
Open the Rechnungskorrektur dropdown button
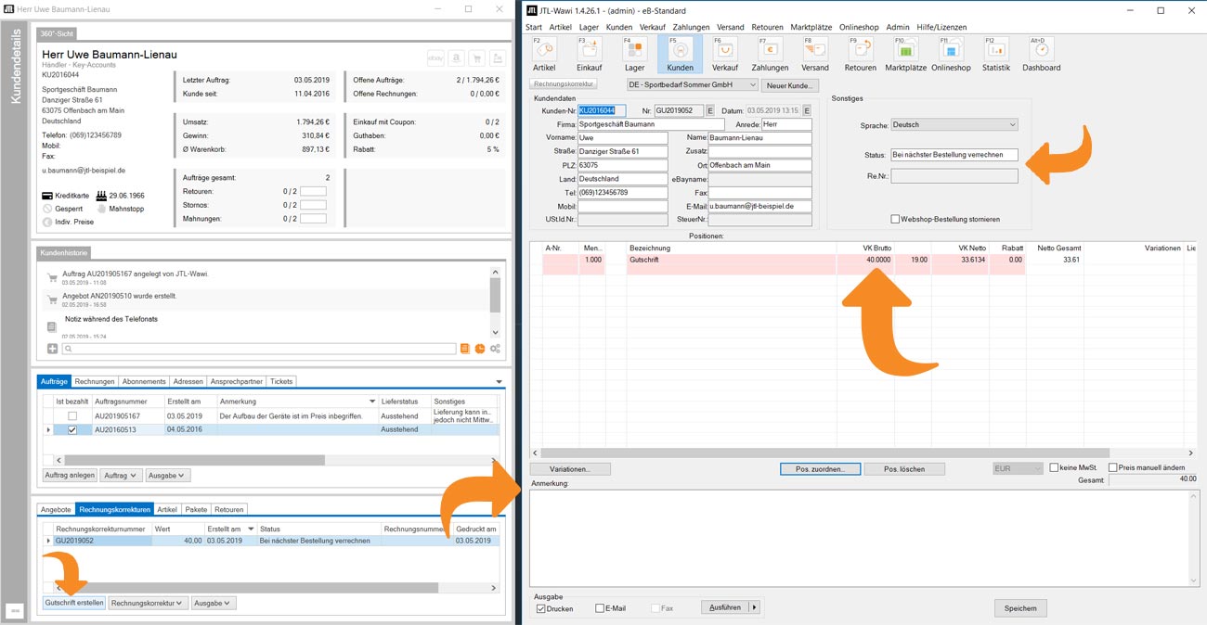point(147,603)
